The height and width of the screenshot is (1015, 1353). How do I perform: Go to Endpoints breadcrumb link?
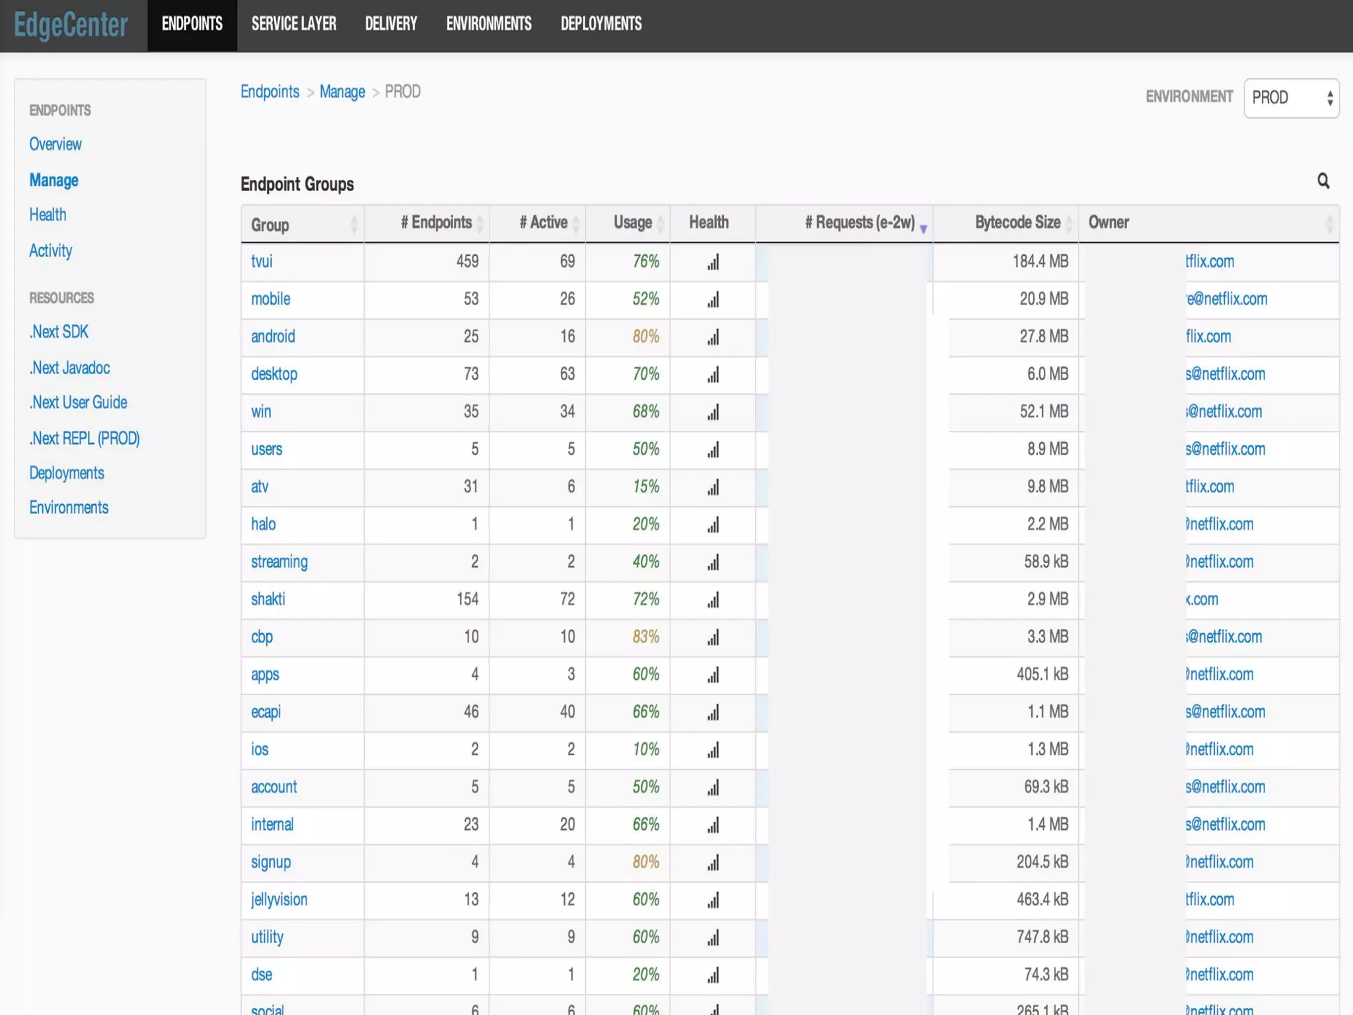(x=270, y=92)
